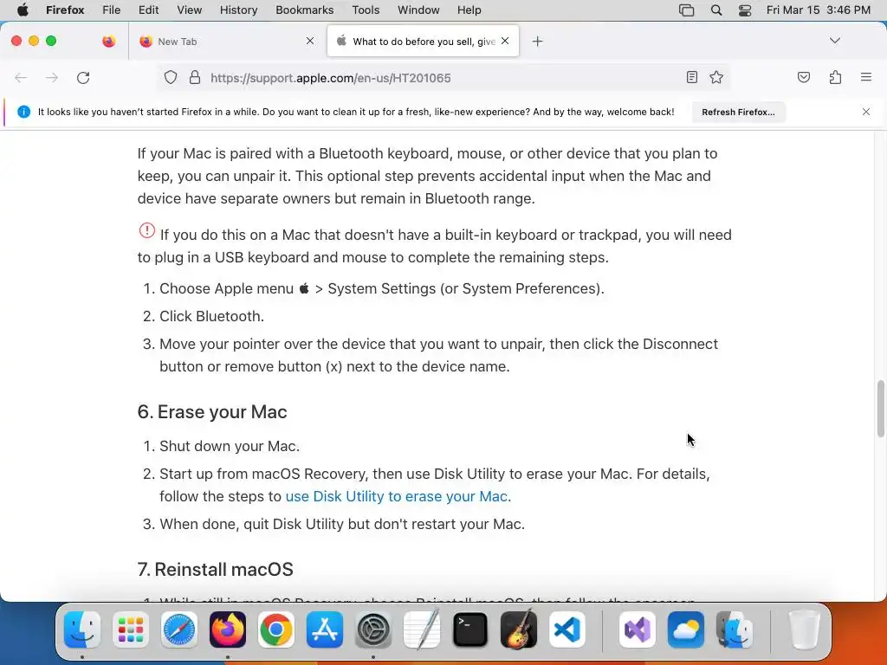Click the Stage Manager menu bar icon

click(x=686, y=10)
